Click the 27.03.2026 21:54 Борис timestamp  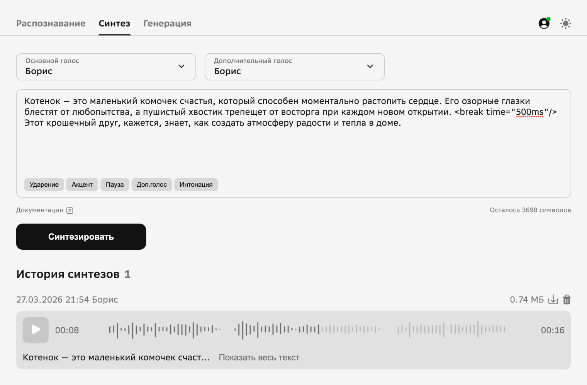click(x=67, y=300)
